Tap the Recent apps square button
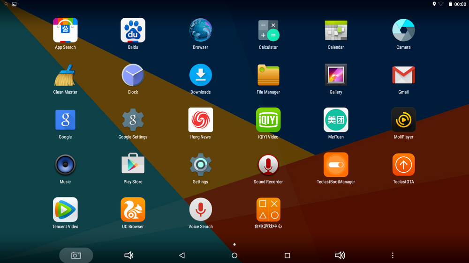 [287, 256]
